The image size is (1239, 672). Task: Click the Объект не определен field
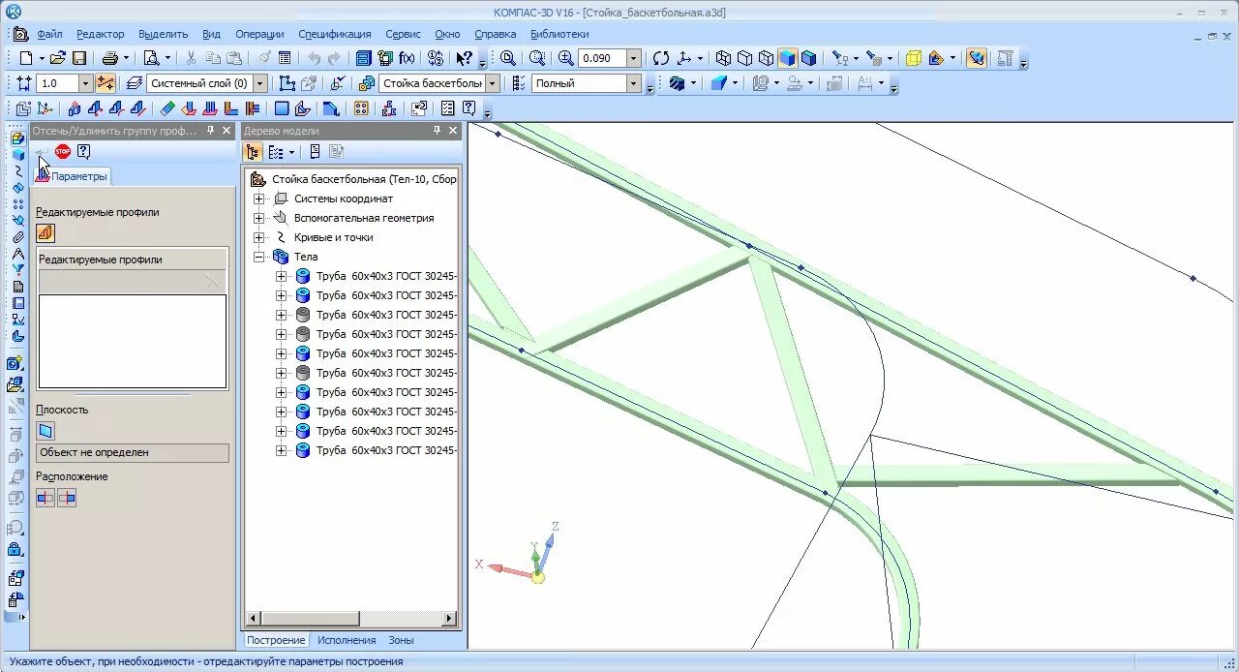[x=133, y=452]
